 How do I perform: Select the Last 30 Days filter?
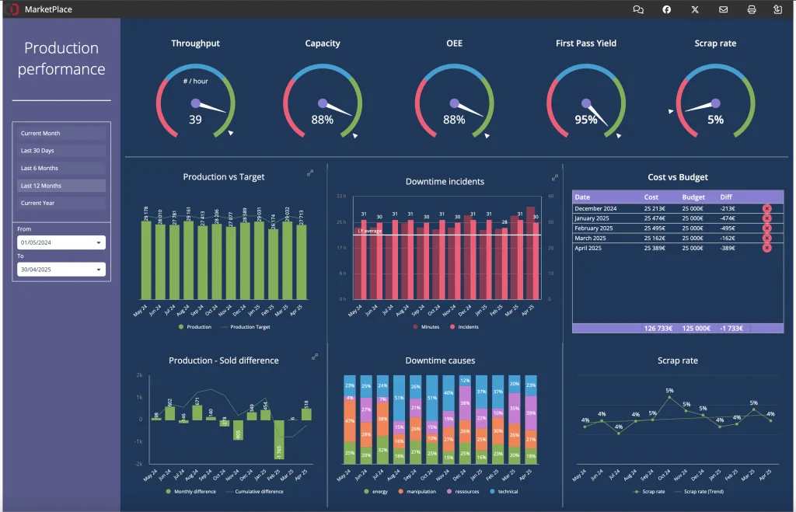(61, 151)
